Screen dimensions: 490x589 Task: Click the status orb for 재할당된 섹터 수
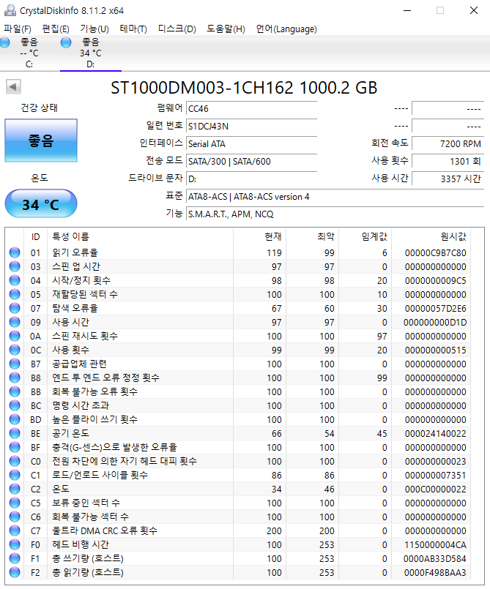point(15,294)
